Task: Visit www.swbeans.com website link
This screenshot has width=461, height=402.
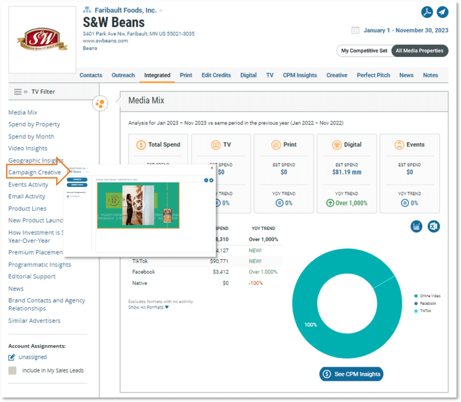Action: [105, 41]
